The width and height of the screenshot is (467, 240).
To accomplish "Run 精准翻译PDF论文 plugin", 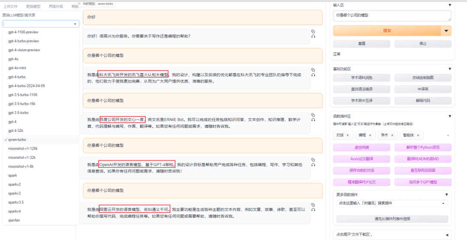I will pos(361,182).
